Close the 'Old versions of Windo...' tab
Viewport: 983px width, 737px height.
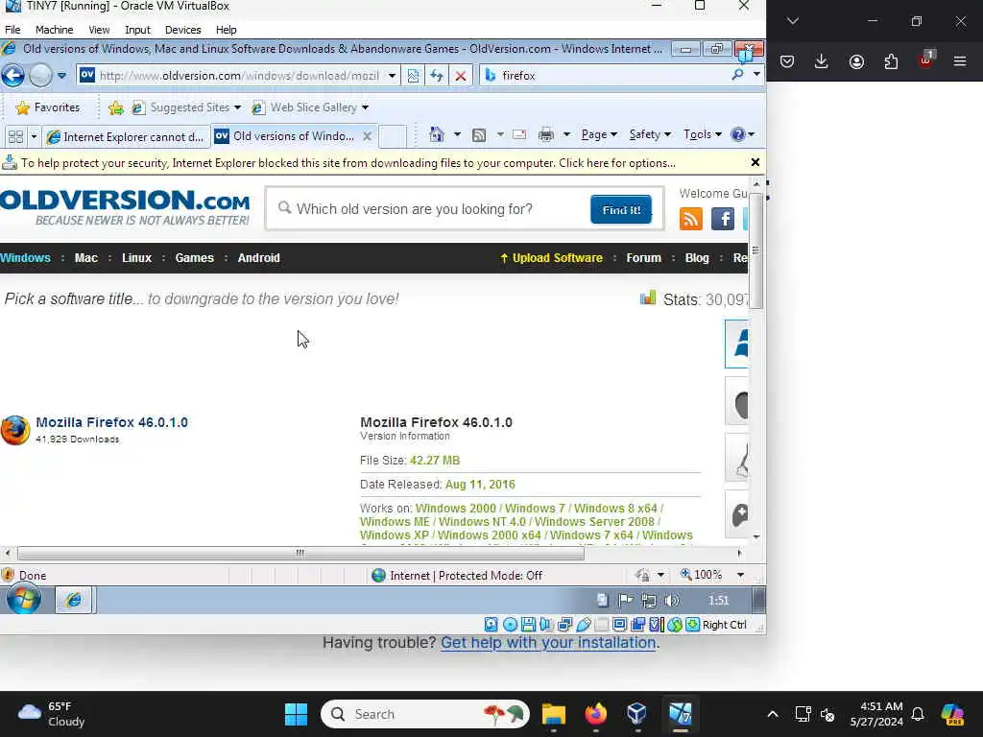368,136
